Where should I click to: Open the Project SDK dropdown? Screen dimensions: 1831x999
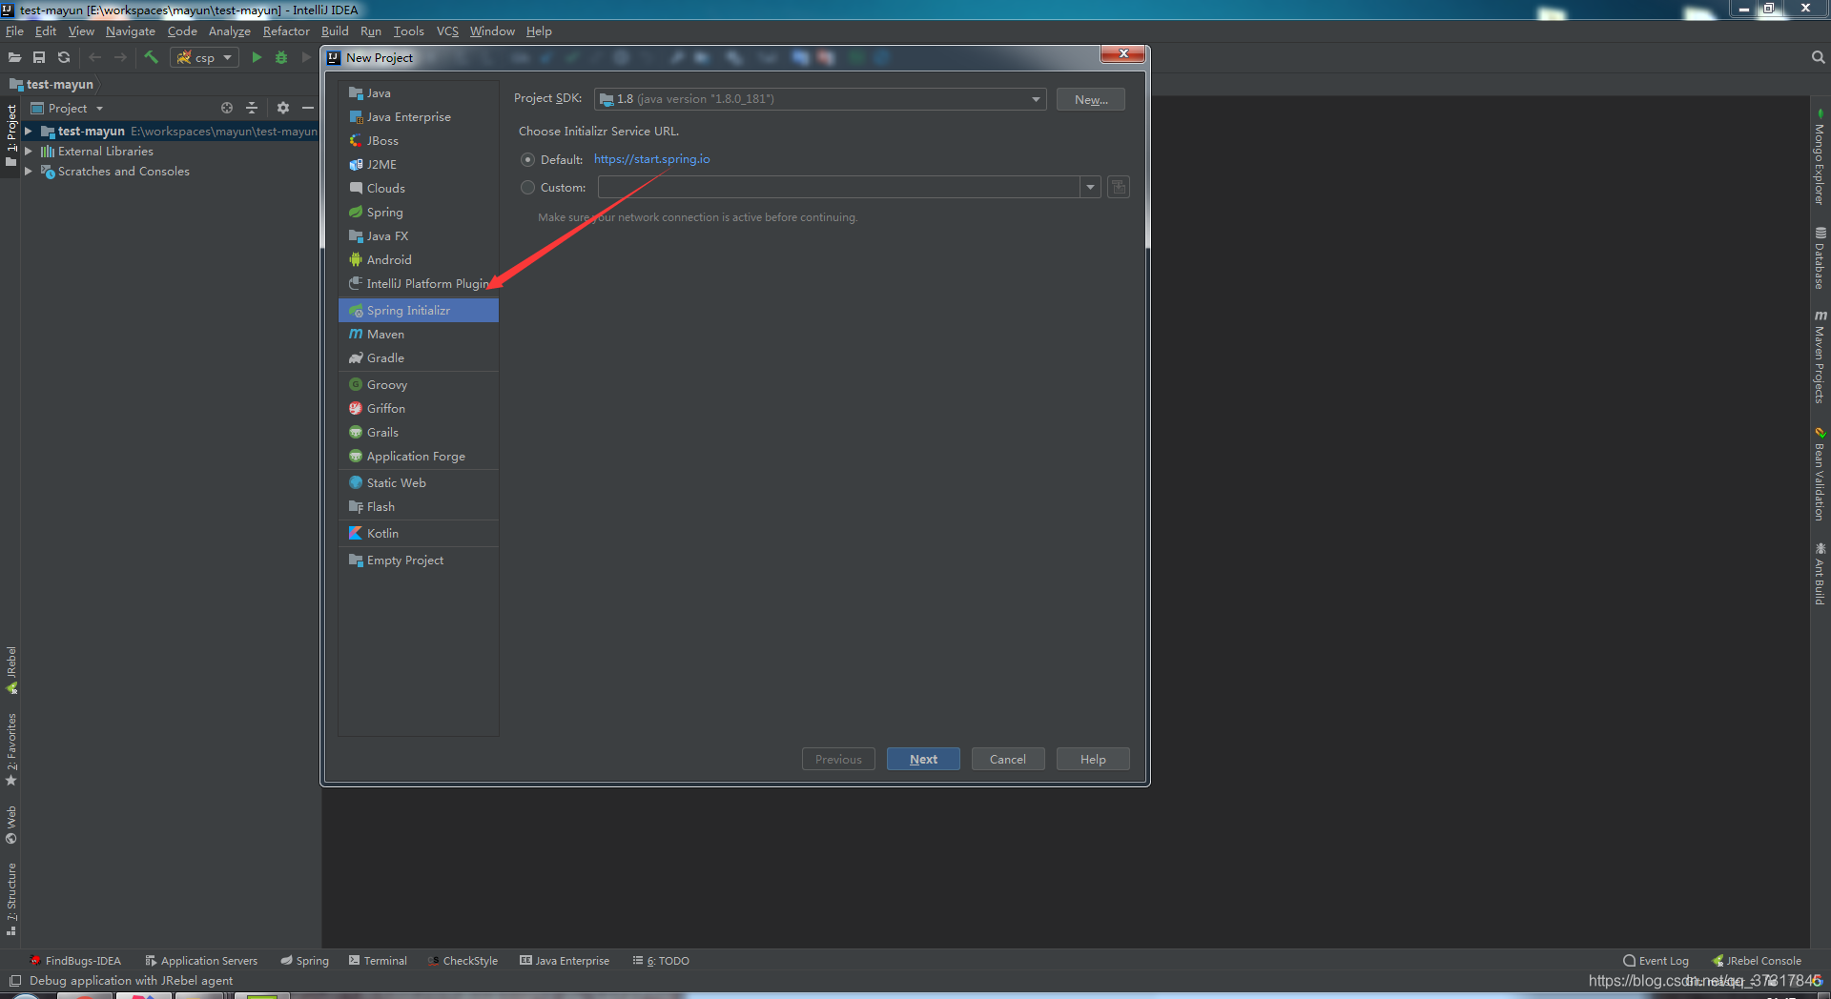(820, 99)
